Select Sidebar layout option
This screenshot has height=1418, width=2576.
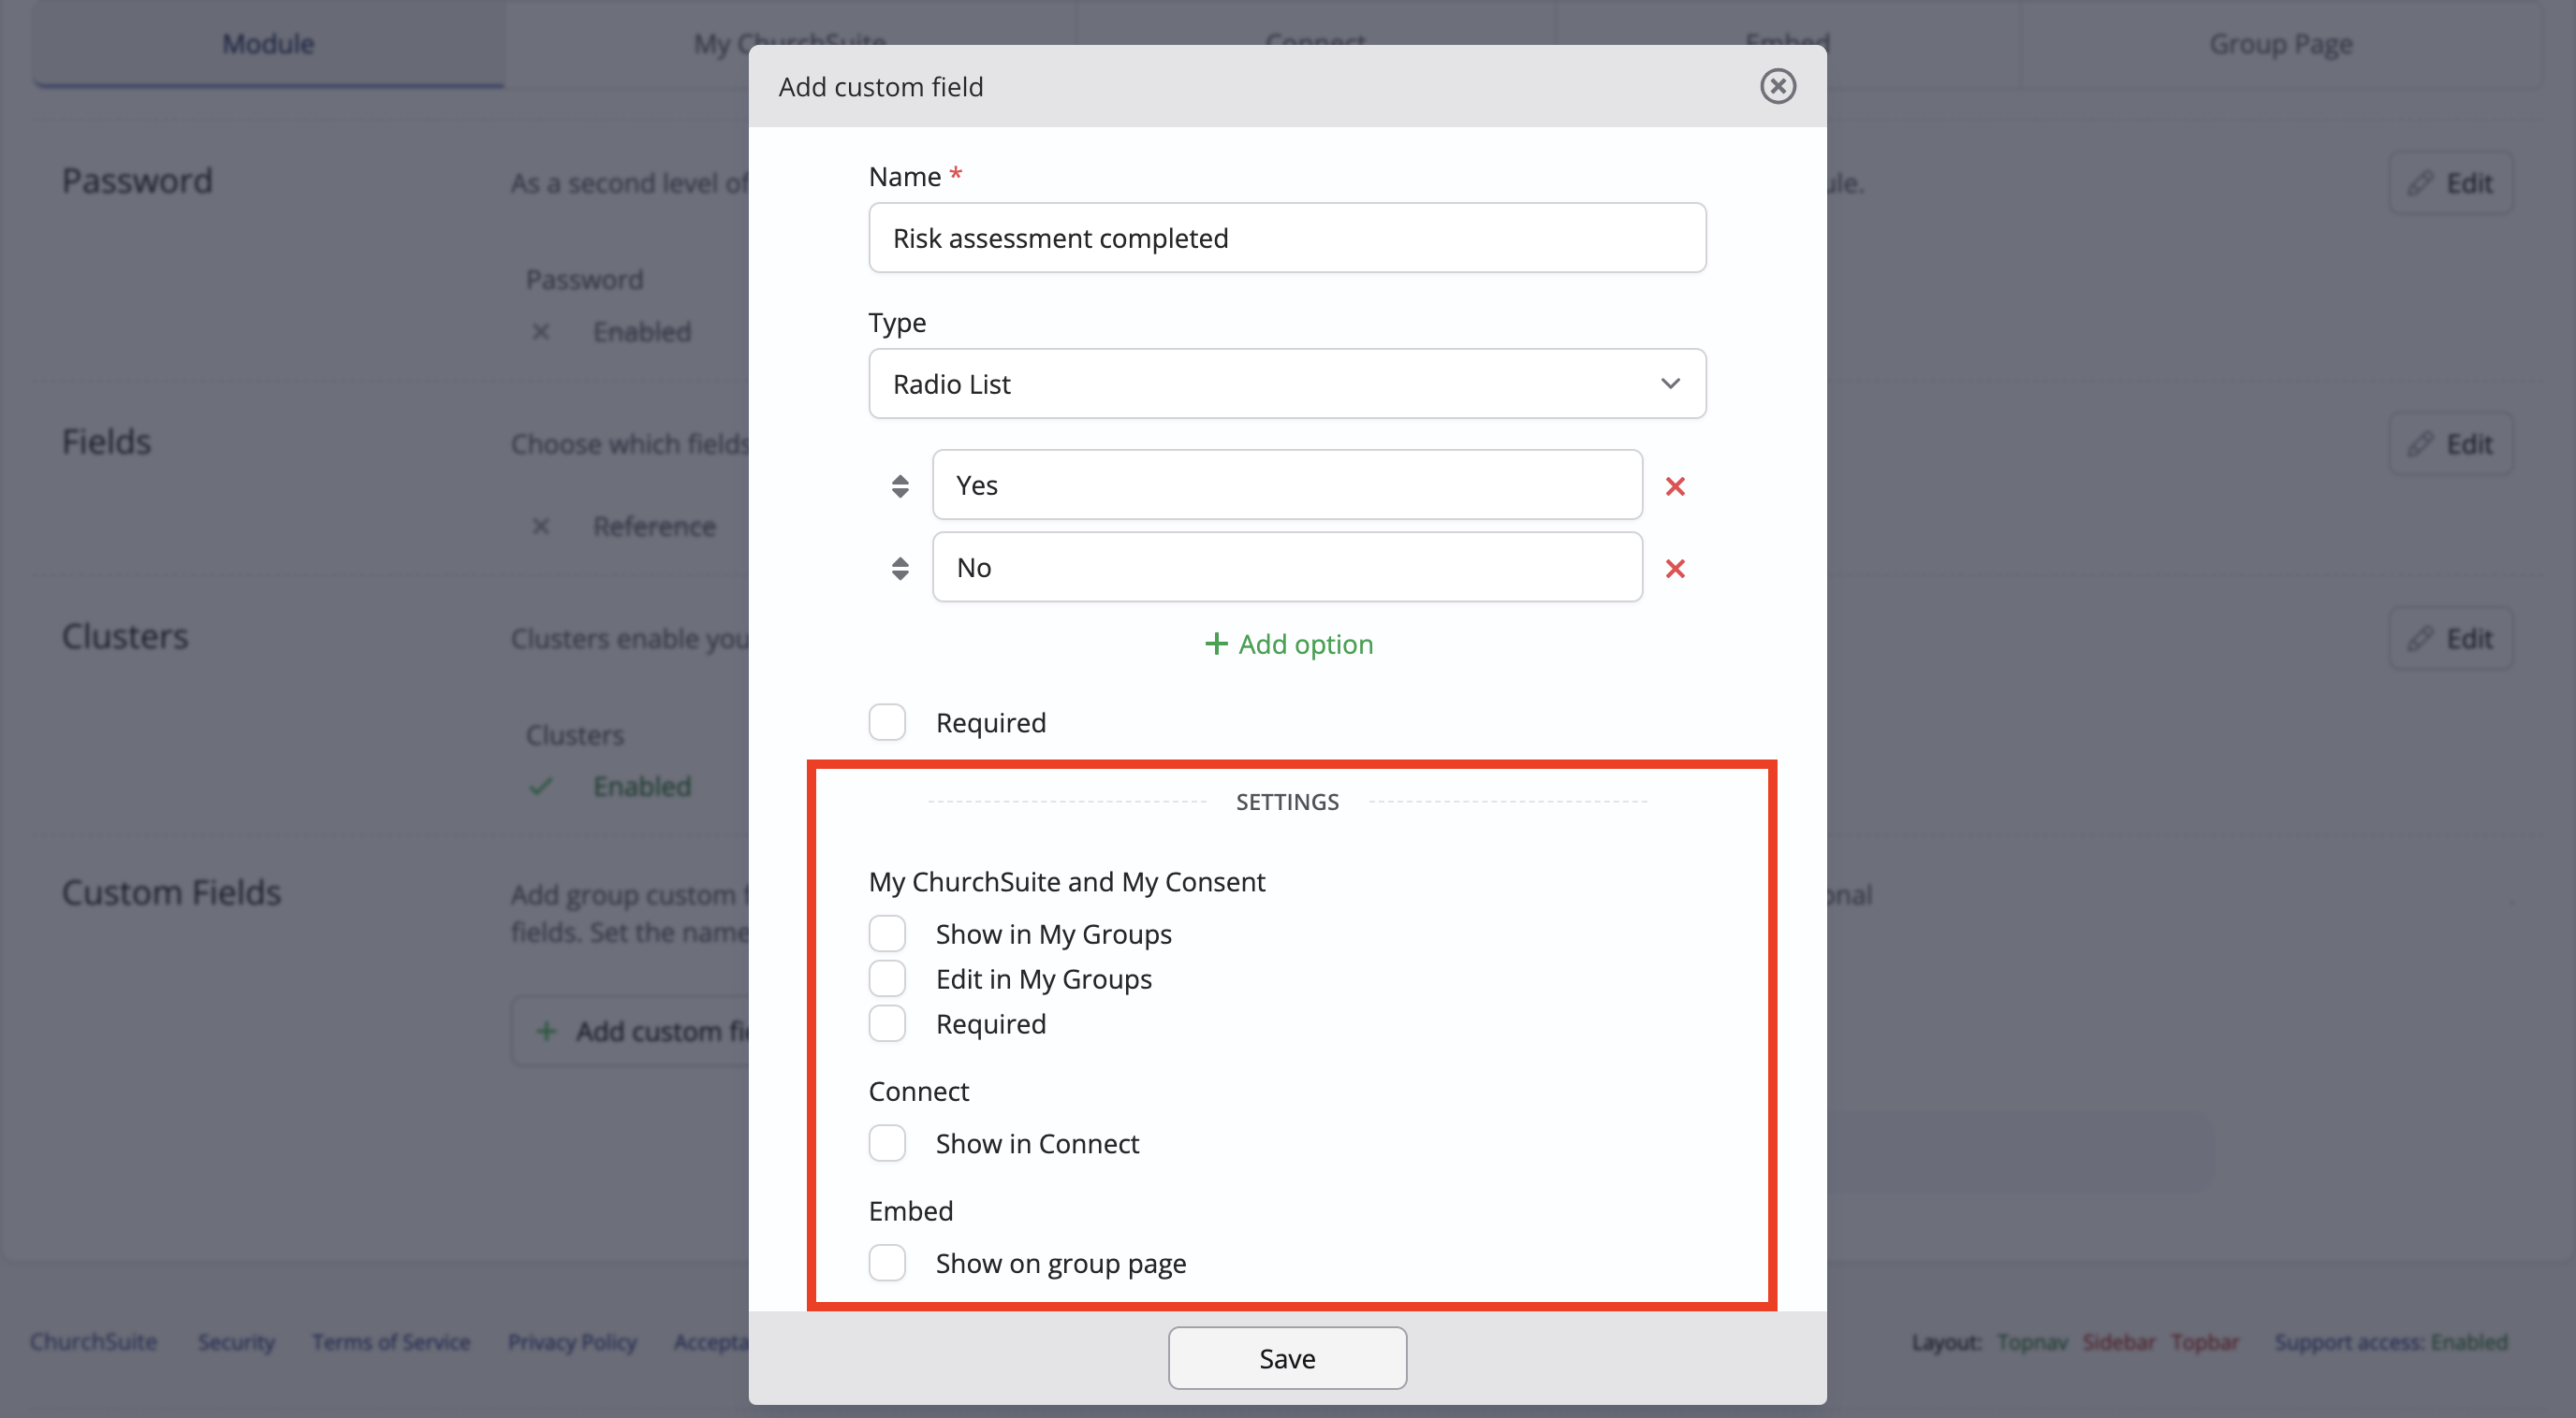coord(2119,1341)
